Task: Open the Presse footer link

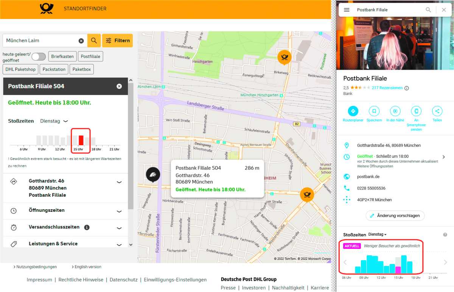Action: click(228, 288)
